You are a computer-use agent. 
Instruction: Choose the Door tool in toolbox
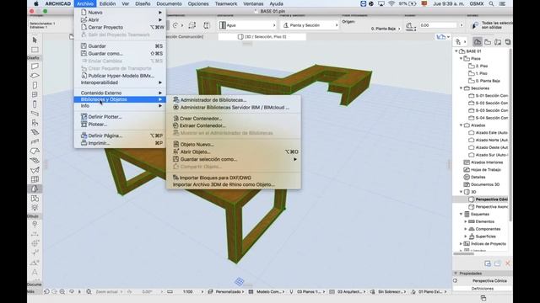pos(35,85)
